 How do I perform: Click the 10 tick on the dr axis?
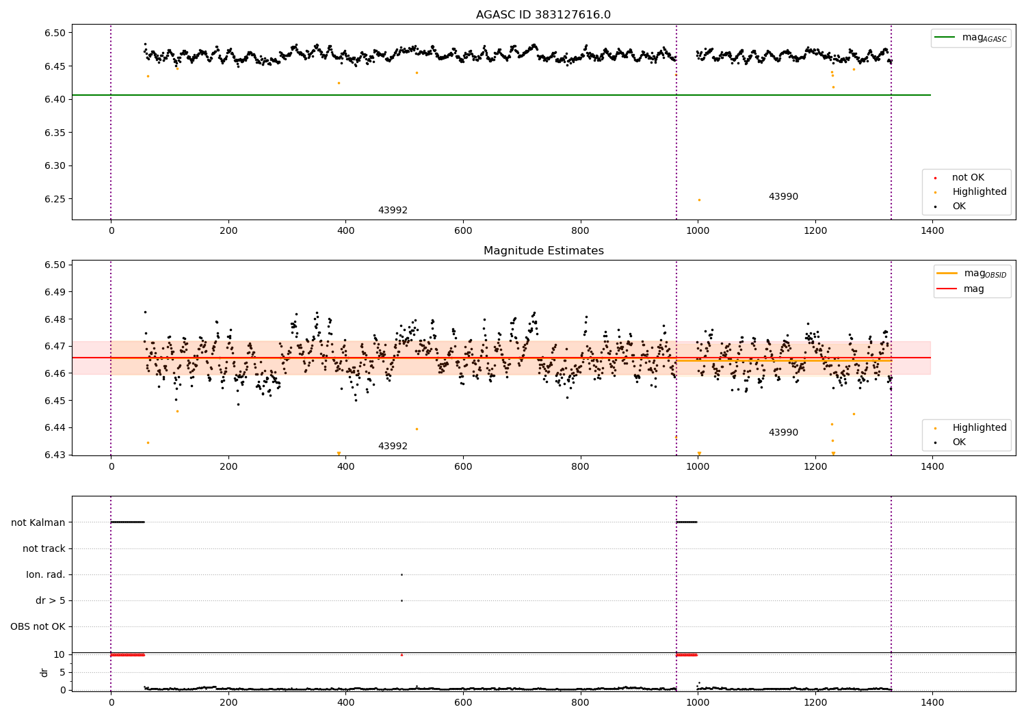60,654
